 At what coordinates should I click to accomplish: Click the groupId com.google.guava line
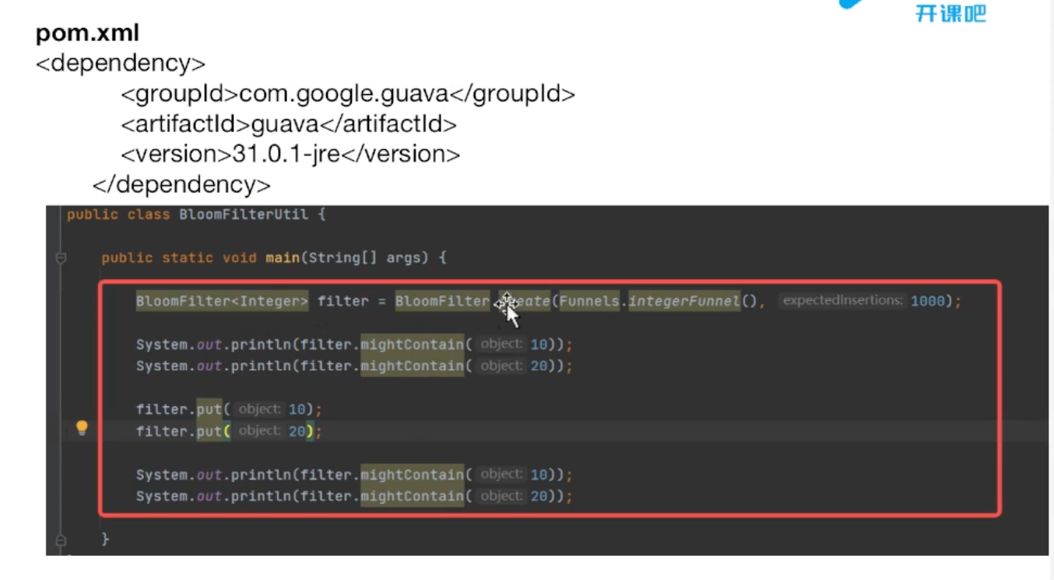[348, 94]
